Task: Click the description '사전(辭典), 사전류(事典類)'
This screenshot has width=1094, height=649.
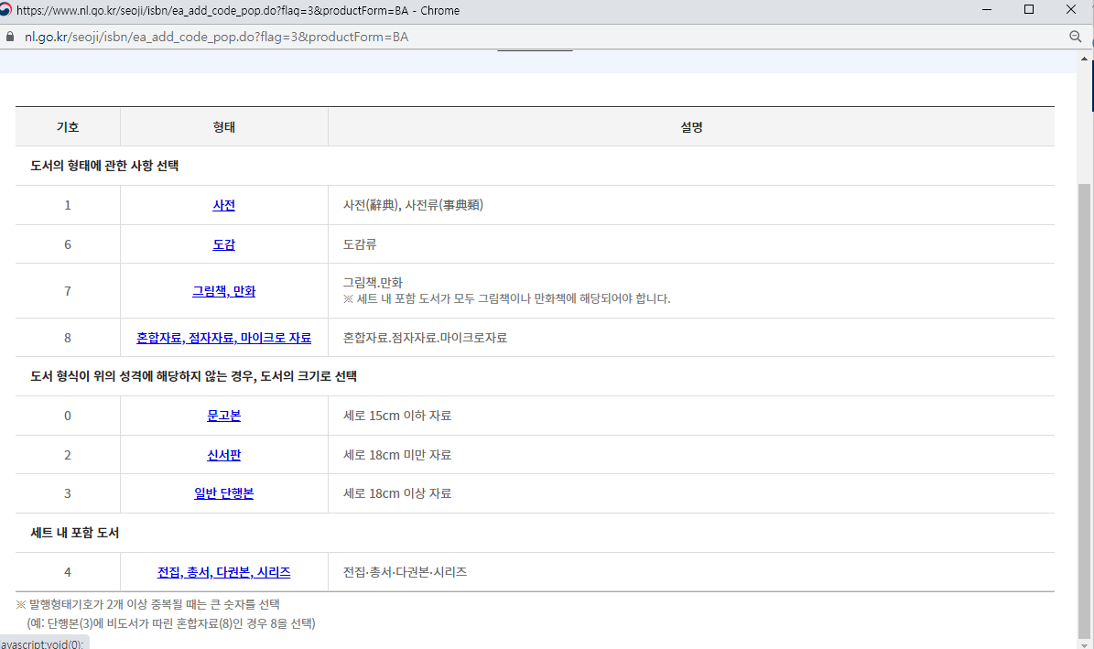Action: click(x=413, y=205)
